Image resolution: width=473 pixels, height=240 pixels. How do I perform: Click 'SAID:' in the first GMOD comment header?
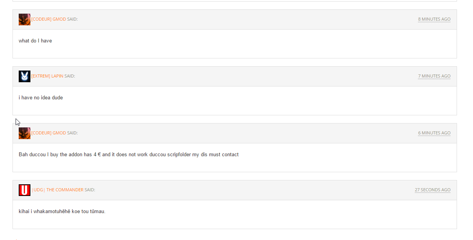(73, 19)
